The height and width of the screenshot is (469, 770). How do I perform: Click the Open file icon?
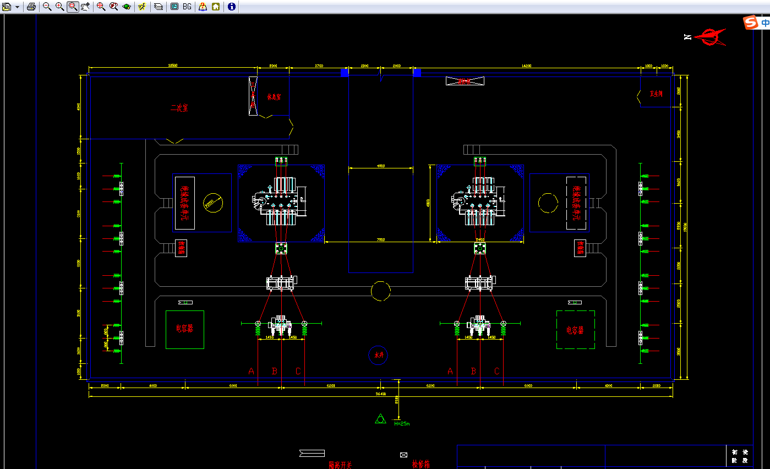(7, 7)
